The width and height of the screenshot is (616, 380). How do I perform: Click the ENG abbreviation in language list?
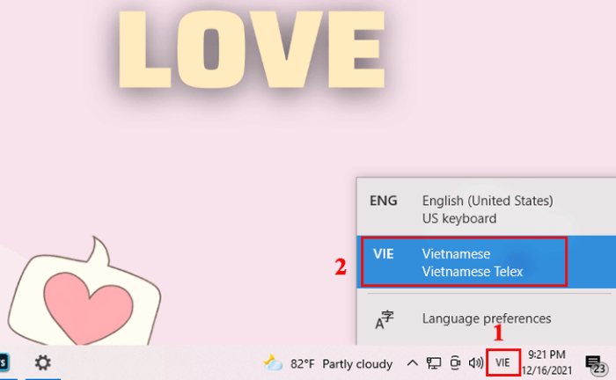click(384, 201)
